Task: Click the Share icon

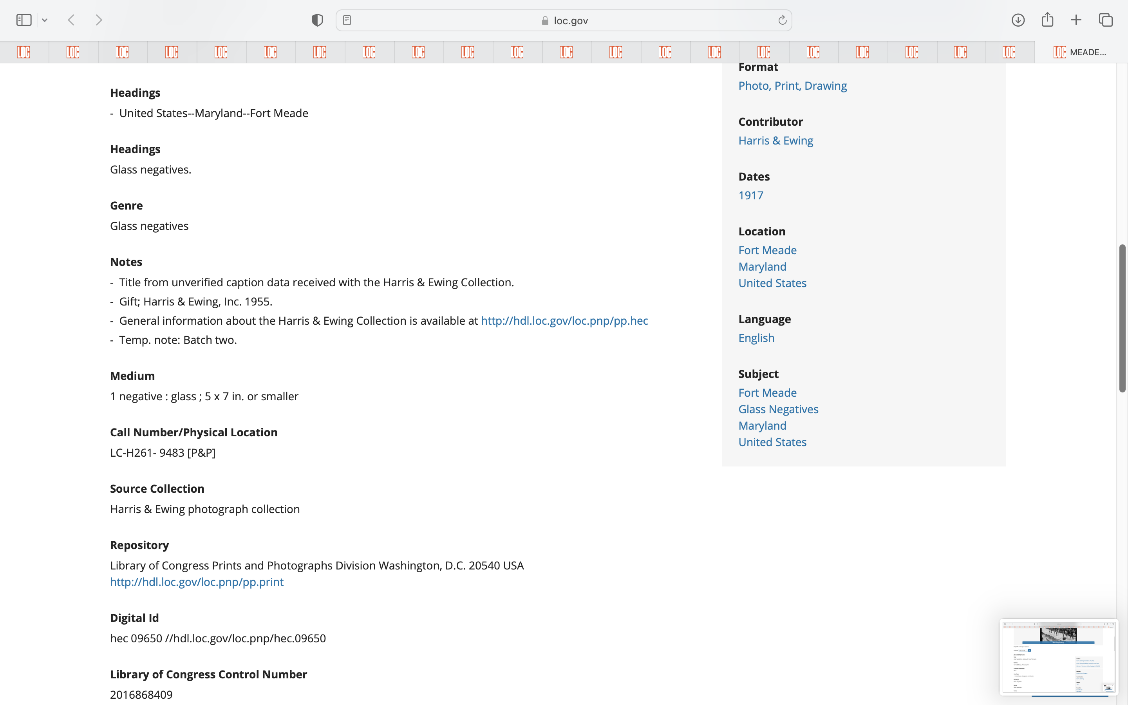Action: [x=1047, y=20]
